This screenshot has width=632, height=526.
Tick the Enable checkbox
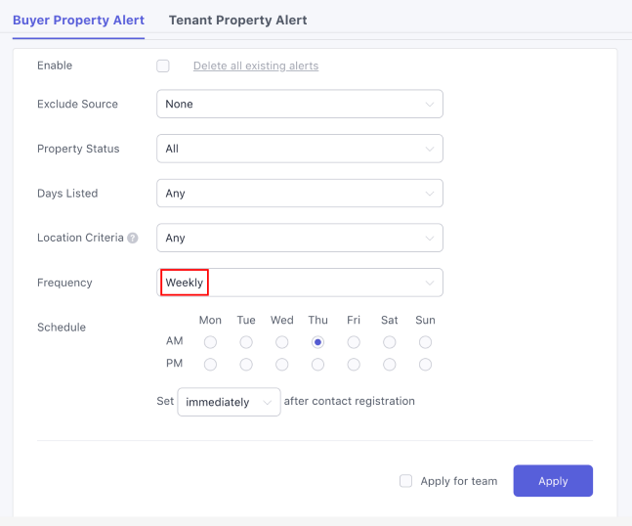(163, 66)
